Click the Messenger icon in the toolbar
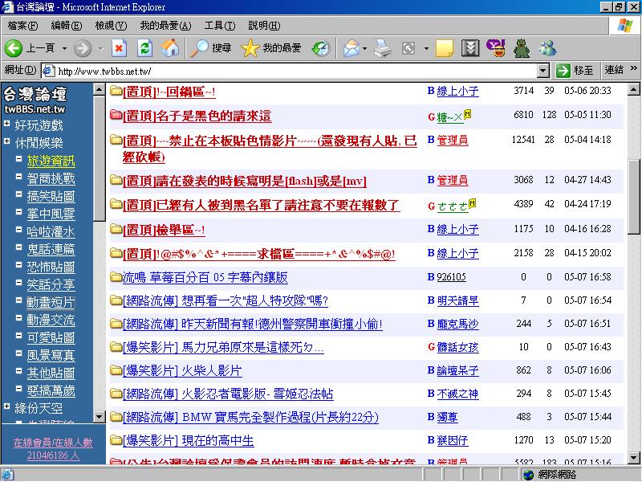Viewport: 642px width, 482px height. click(x=548, y=48)
